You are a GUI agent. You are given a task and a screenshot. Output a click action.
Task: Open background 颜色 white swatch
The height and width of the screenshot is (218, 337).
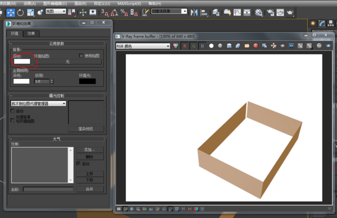[x=22, y=61]
